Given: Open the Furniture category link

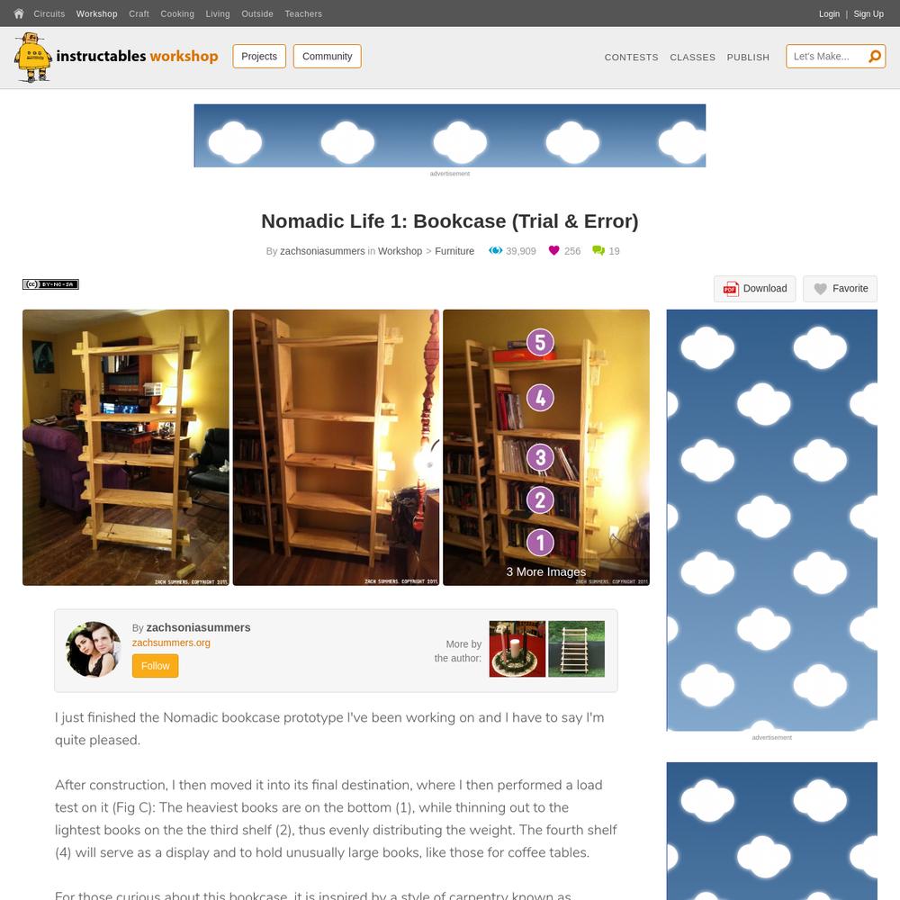Looking at the screenshot, I should pyautogui.click(x=454, y=251).
